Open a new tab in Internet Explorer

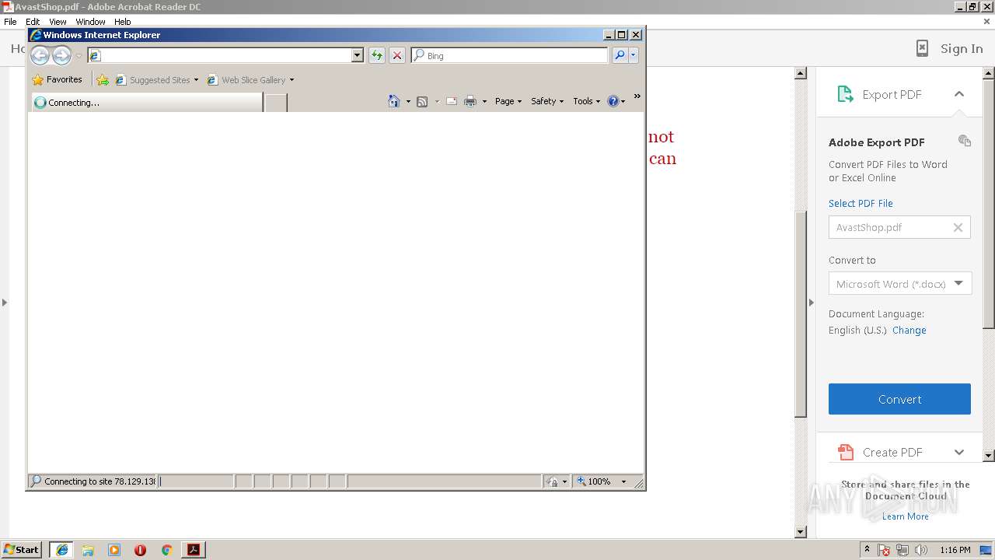(x=276, y=102)
